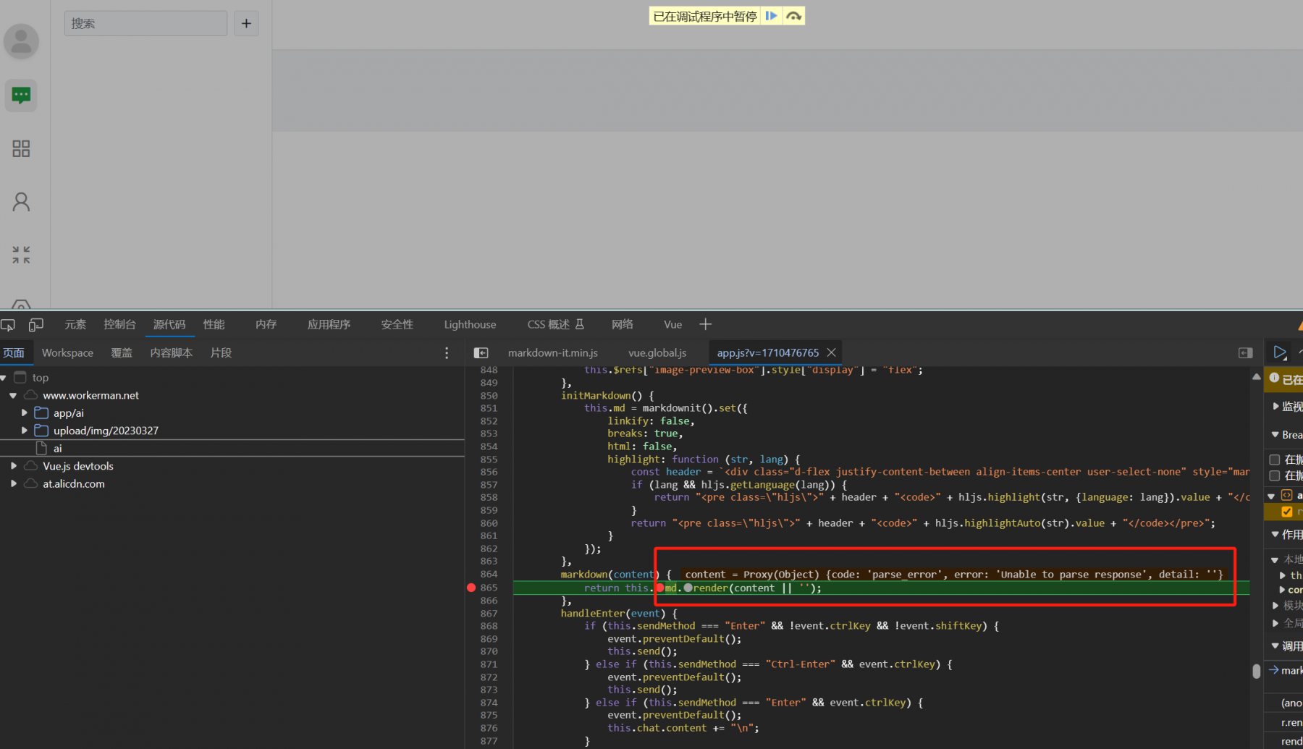Screen dimensions: 1303x749
Task: Select the 页面 navigator tab
Action: click(x=14, y=352)
